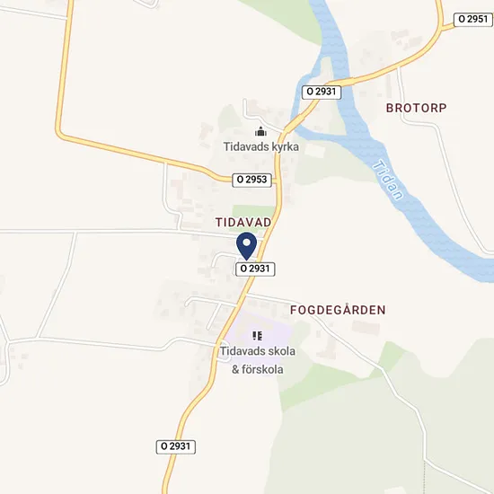Click the forest area south of Fogdegården
Screen dimensions: 494x494
click(362, 441)
